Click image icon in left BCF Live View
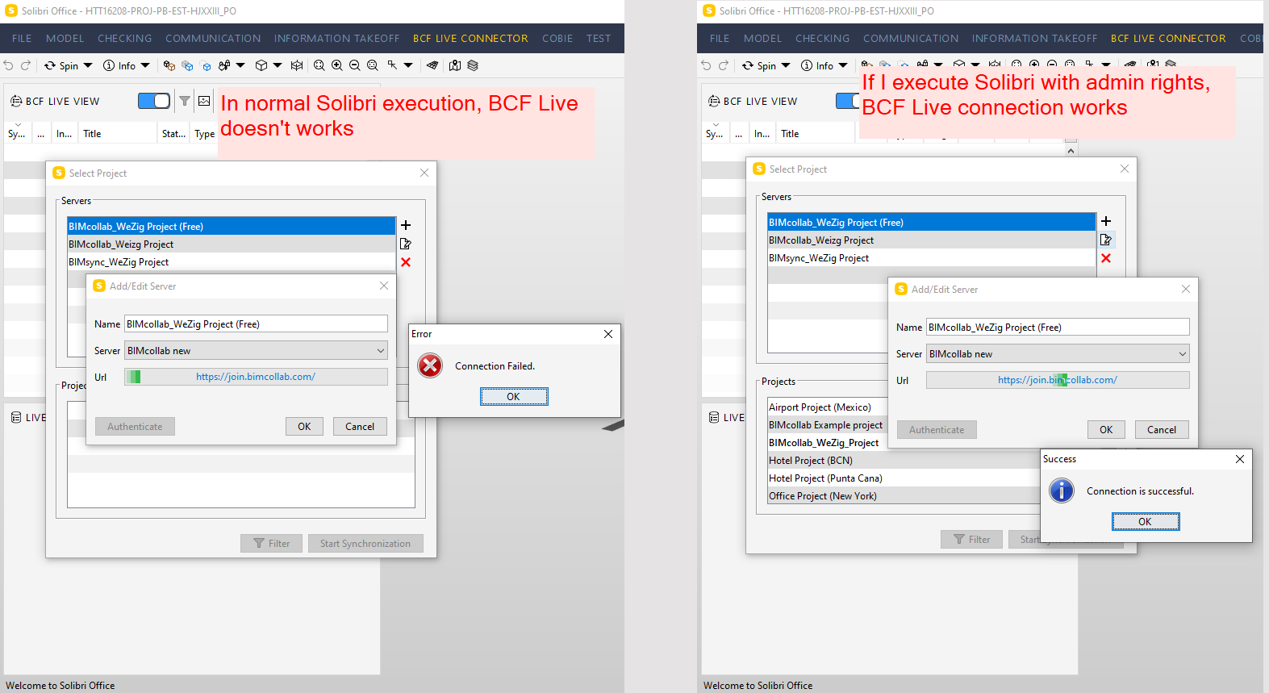Image resolution: width=1269 pixels, height=693 pixels. click(204, 101)
